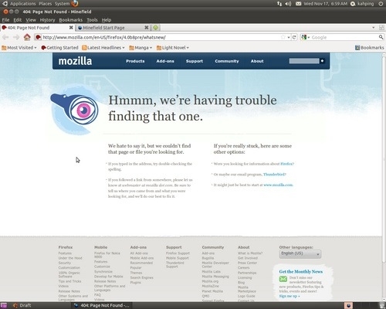Focus the URL address bar
The width and height of the screenshot is (386, 309).
[161, 37]
